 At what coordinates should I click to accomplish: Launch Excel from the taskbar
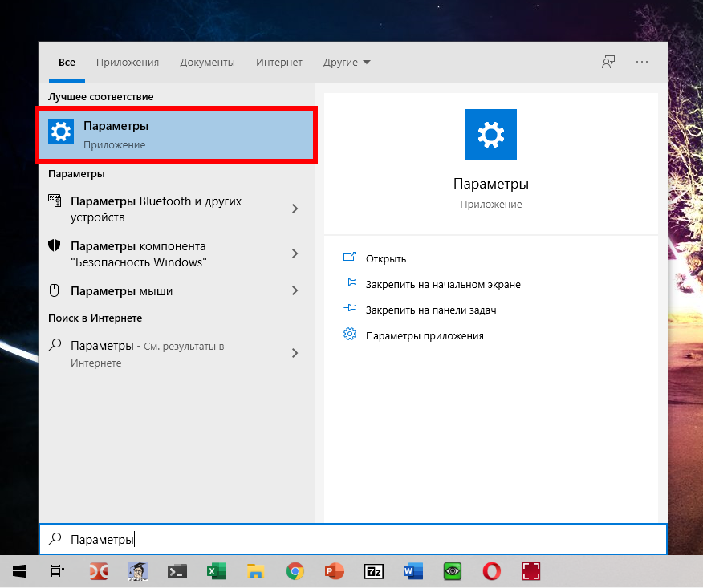pos(216,571)
